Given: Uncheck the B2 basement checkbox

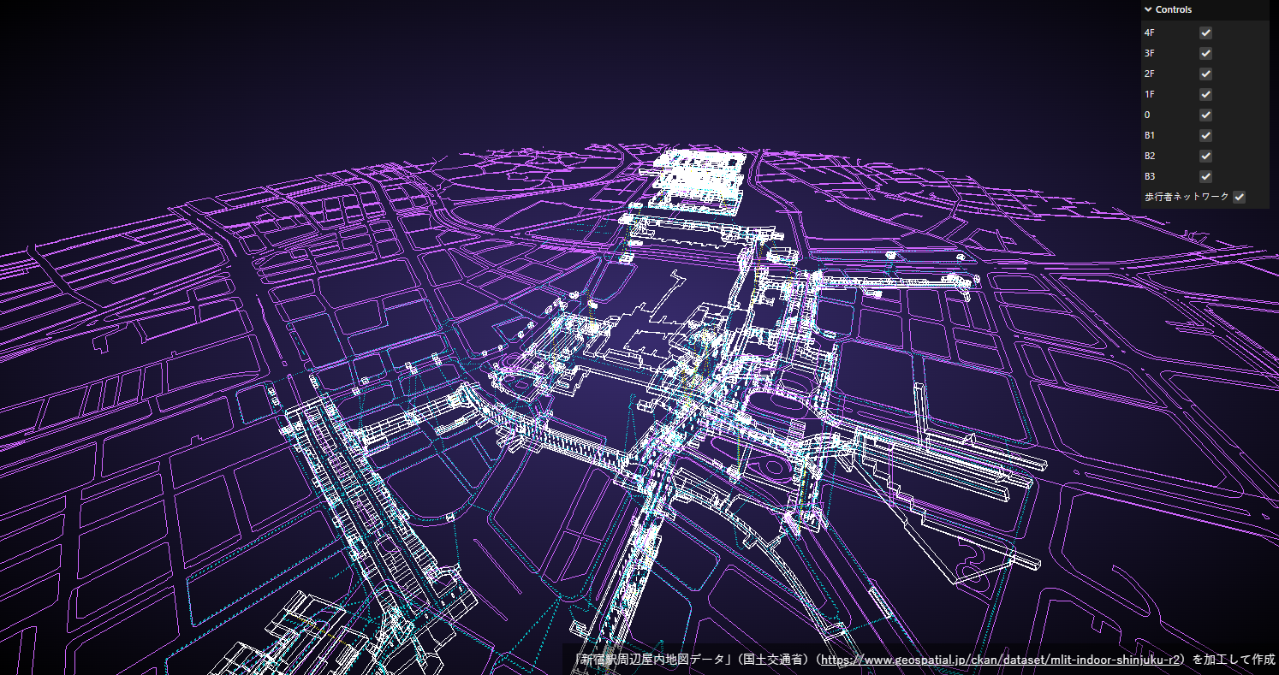Looking at the screenshot, I should [x=1205, y=156].
